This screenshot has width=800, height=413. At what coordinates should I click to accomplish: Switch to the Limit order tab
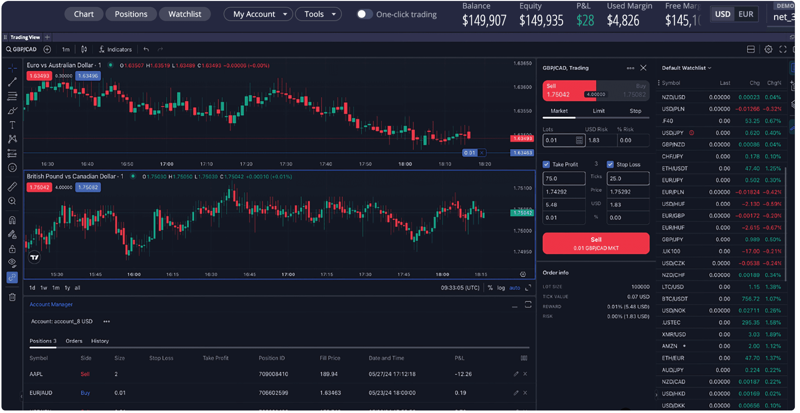[x=598, y=111]
